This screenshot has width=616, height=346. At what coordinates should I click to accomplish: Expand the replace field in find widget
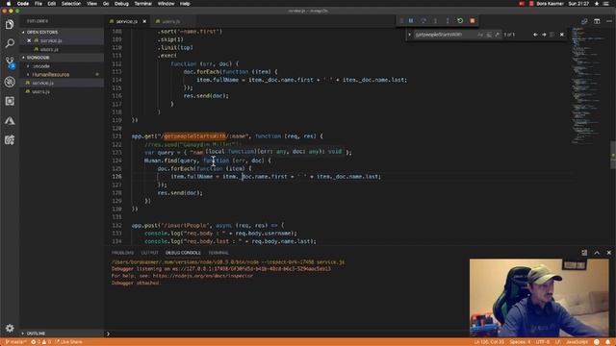point(409,35)
